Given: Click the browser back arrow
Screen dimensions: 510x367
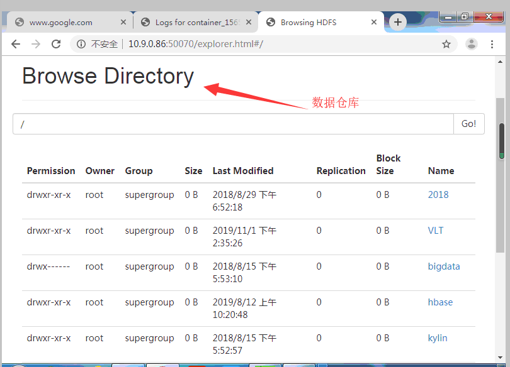Looking at the screenshot, I should coord(16,44).
